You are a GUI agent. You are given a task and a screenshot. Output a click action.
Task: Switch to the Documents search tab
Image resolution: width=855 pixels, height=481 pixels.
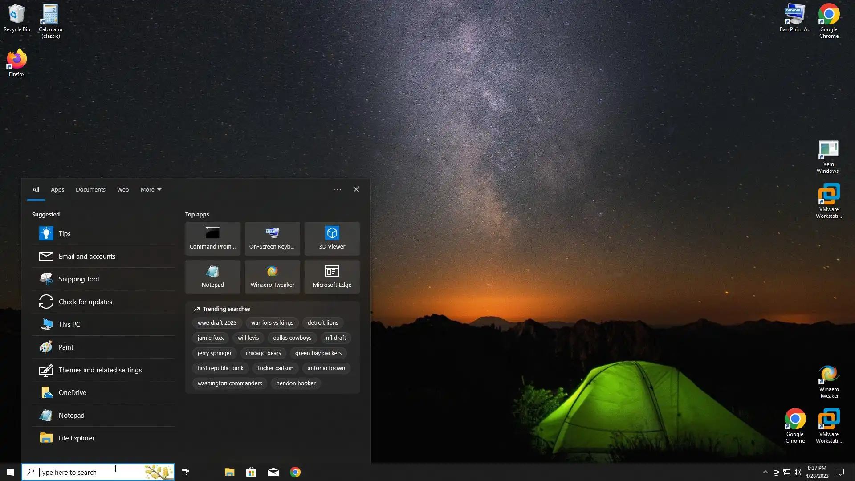pyautogui.click(x=90, y=189)
